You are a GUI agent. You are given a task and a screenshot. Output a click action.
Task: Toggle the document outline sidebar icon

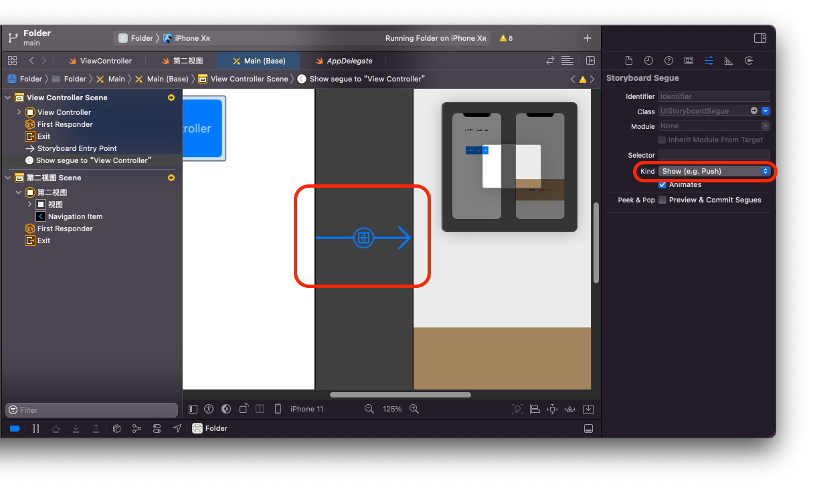click(x=193, y=409)
